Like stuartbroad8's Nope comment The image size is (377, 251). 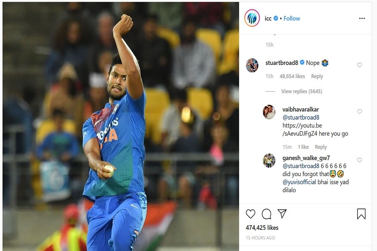(x=359, y=65)
